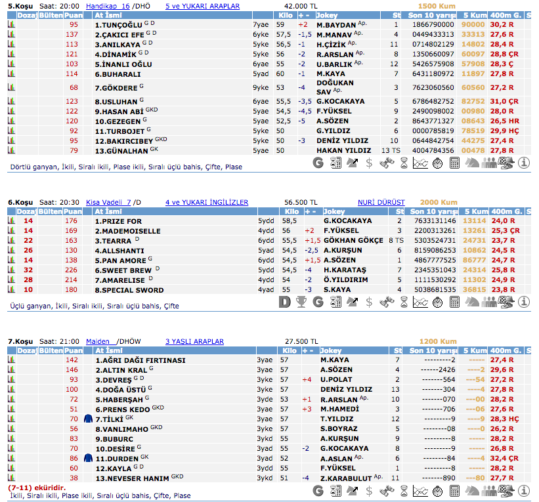
Task: Click the D icon in race 6 toolbar
Action: coord(284,303)
